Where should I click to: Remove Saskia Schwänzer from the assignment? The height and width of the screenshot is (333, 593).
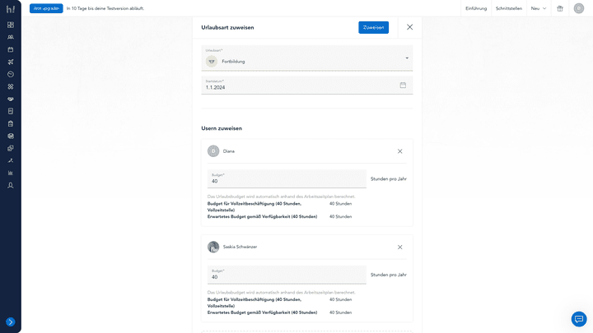click(400, 247)
